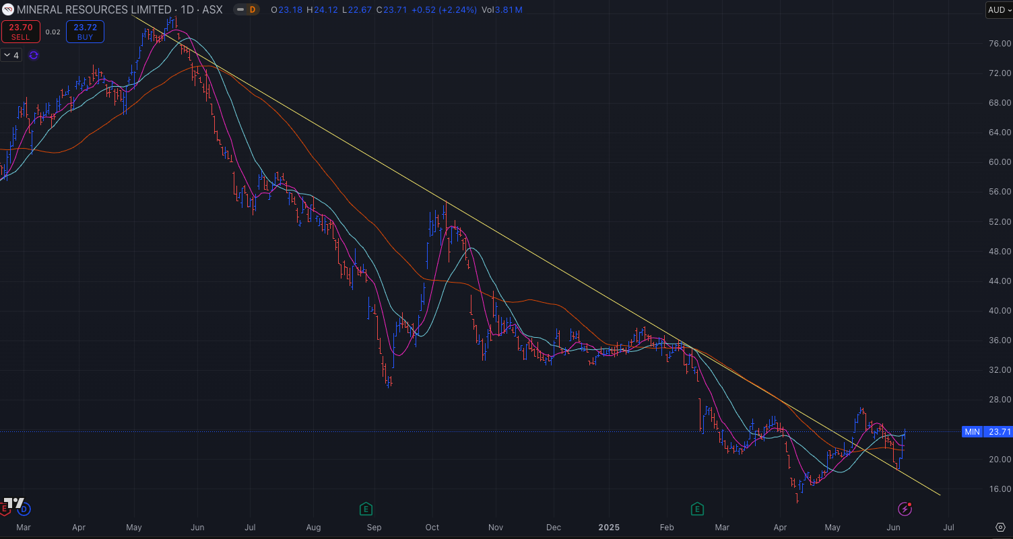Click the volume value 3.81 M
This screenshot has width=1013, height=539.
509,9
